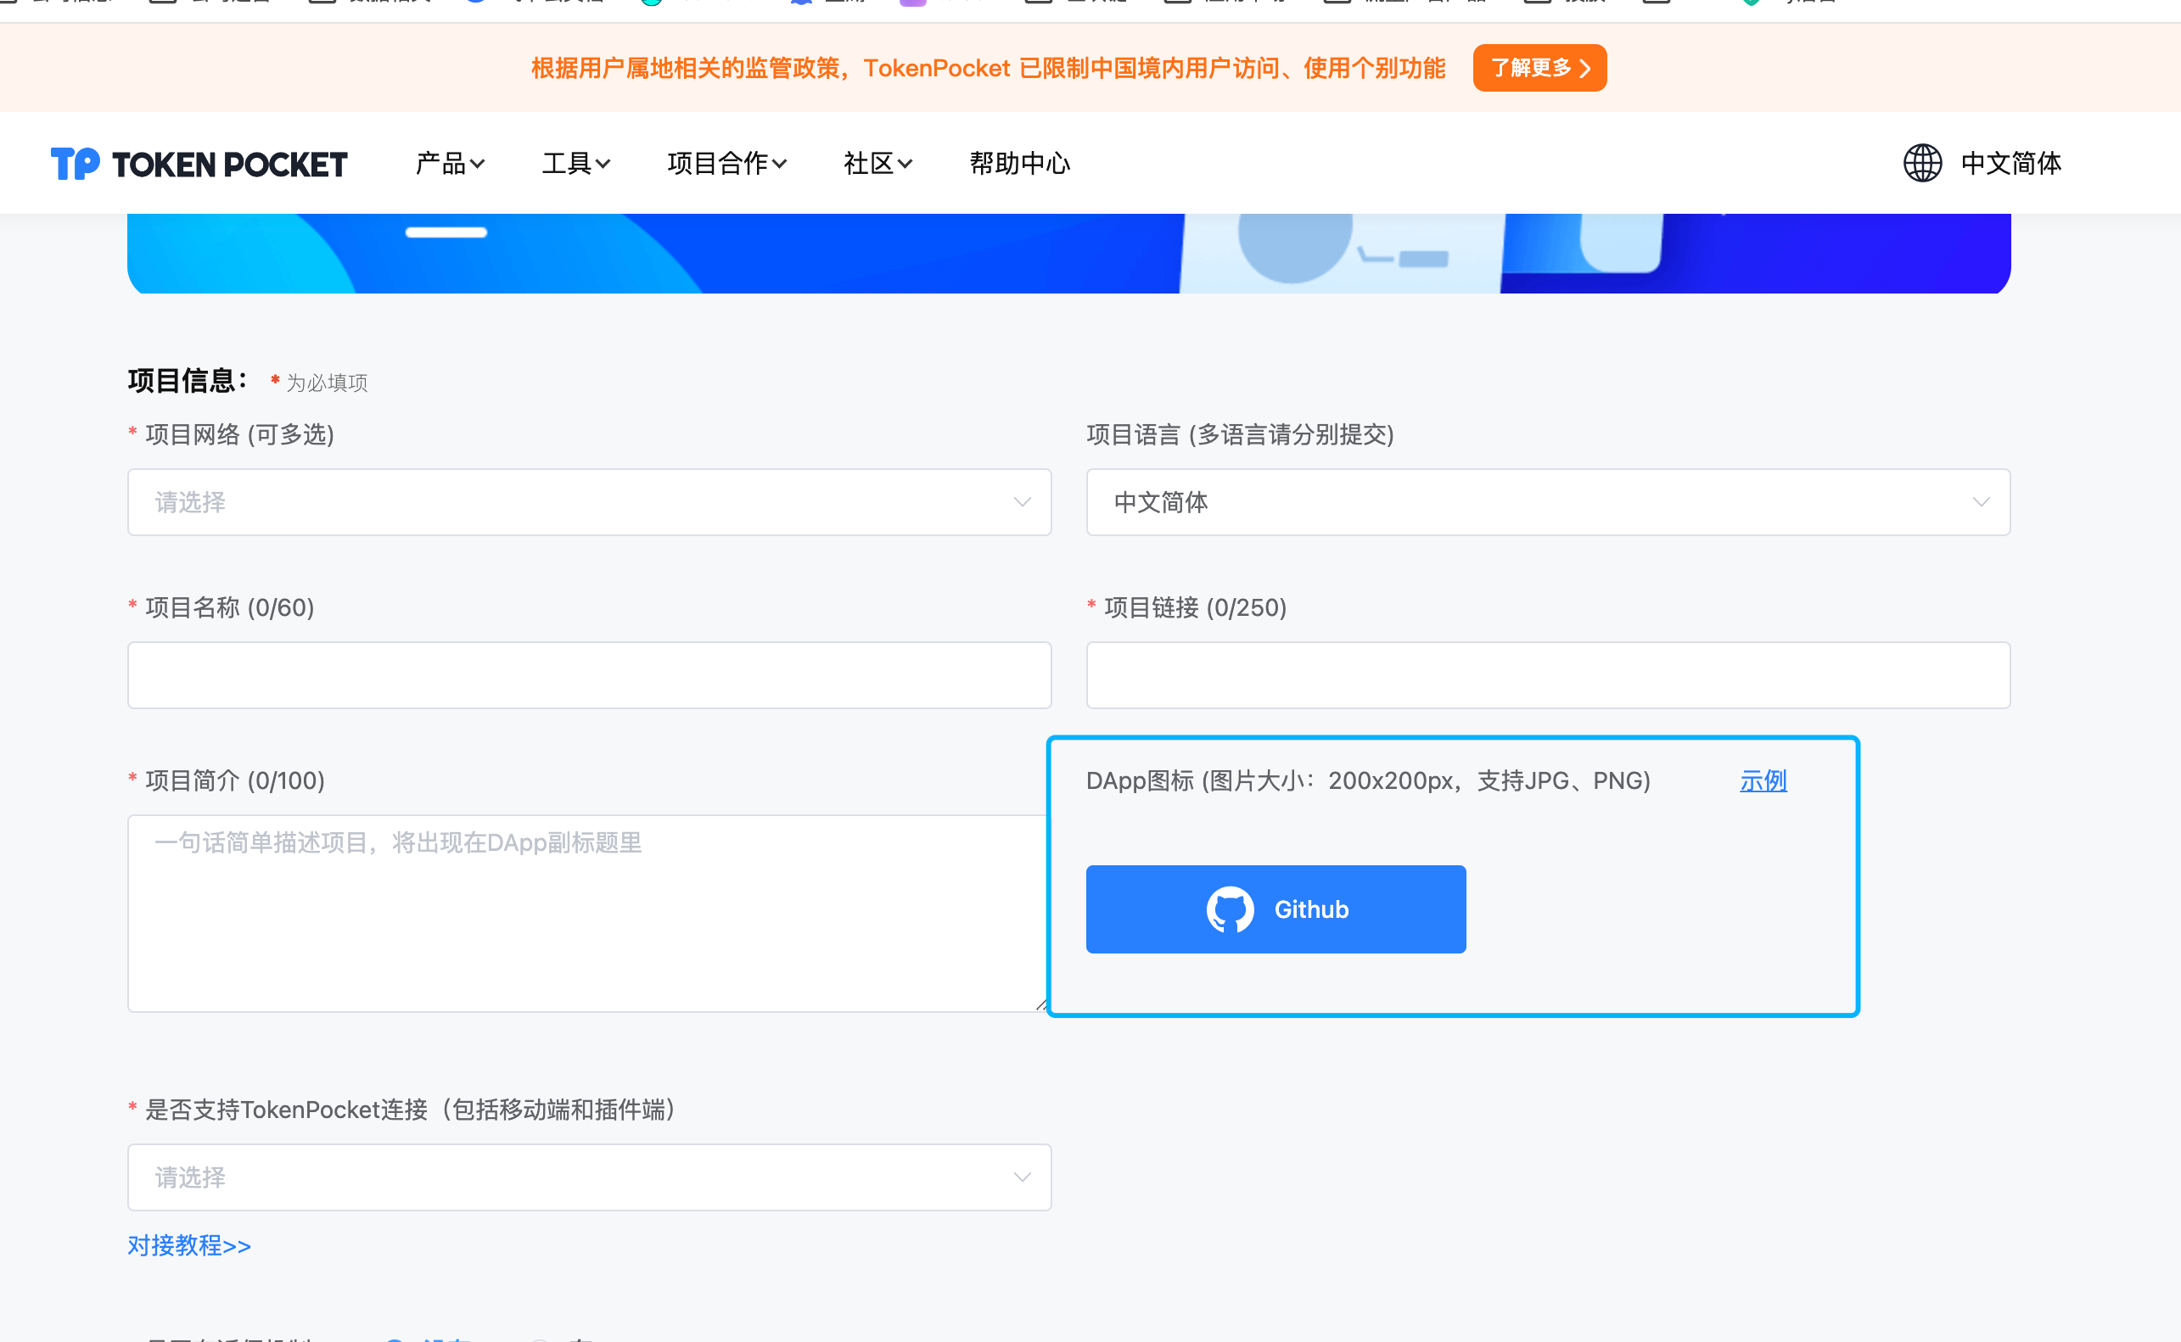The width and height of the screenshot is (2181, 1342).
Task: Follow the 对接教程>> tutorial link
Action: tap(189, 1245)
